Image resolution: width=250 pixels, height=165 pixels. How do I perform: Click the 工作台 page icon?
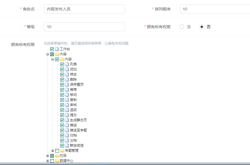coord(57,49)
